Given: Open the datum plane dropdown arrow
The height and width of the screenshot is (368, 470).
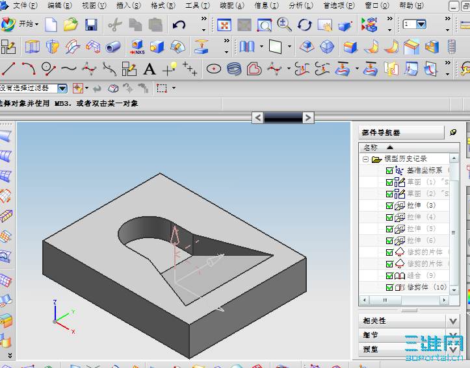Looking at the screenshot, I should coord(289,46).
